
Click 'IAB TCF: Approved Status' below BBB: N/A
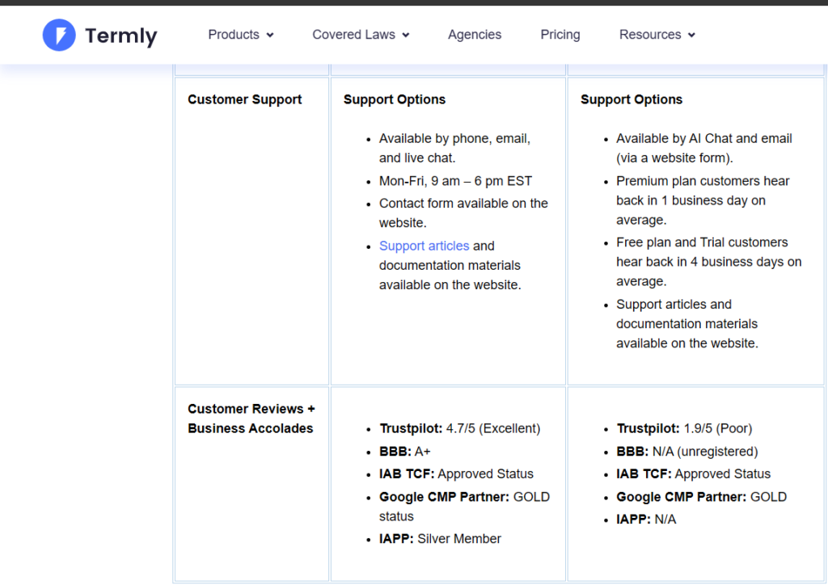pyautogui.click(x=693, y=473)
